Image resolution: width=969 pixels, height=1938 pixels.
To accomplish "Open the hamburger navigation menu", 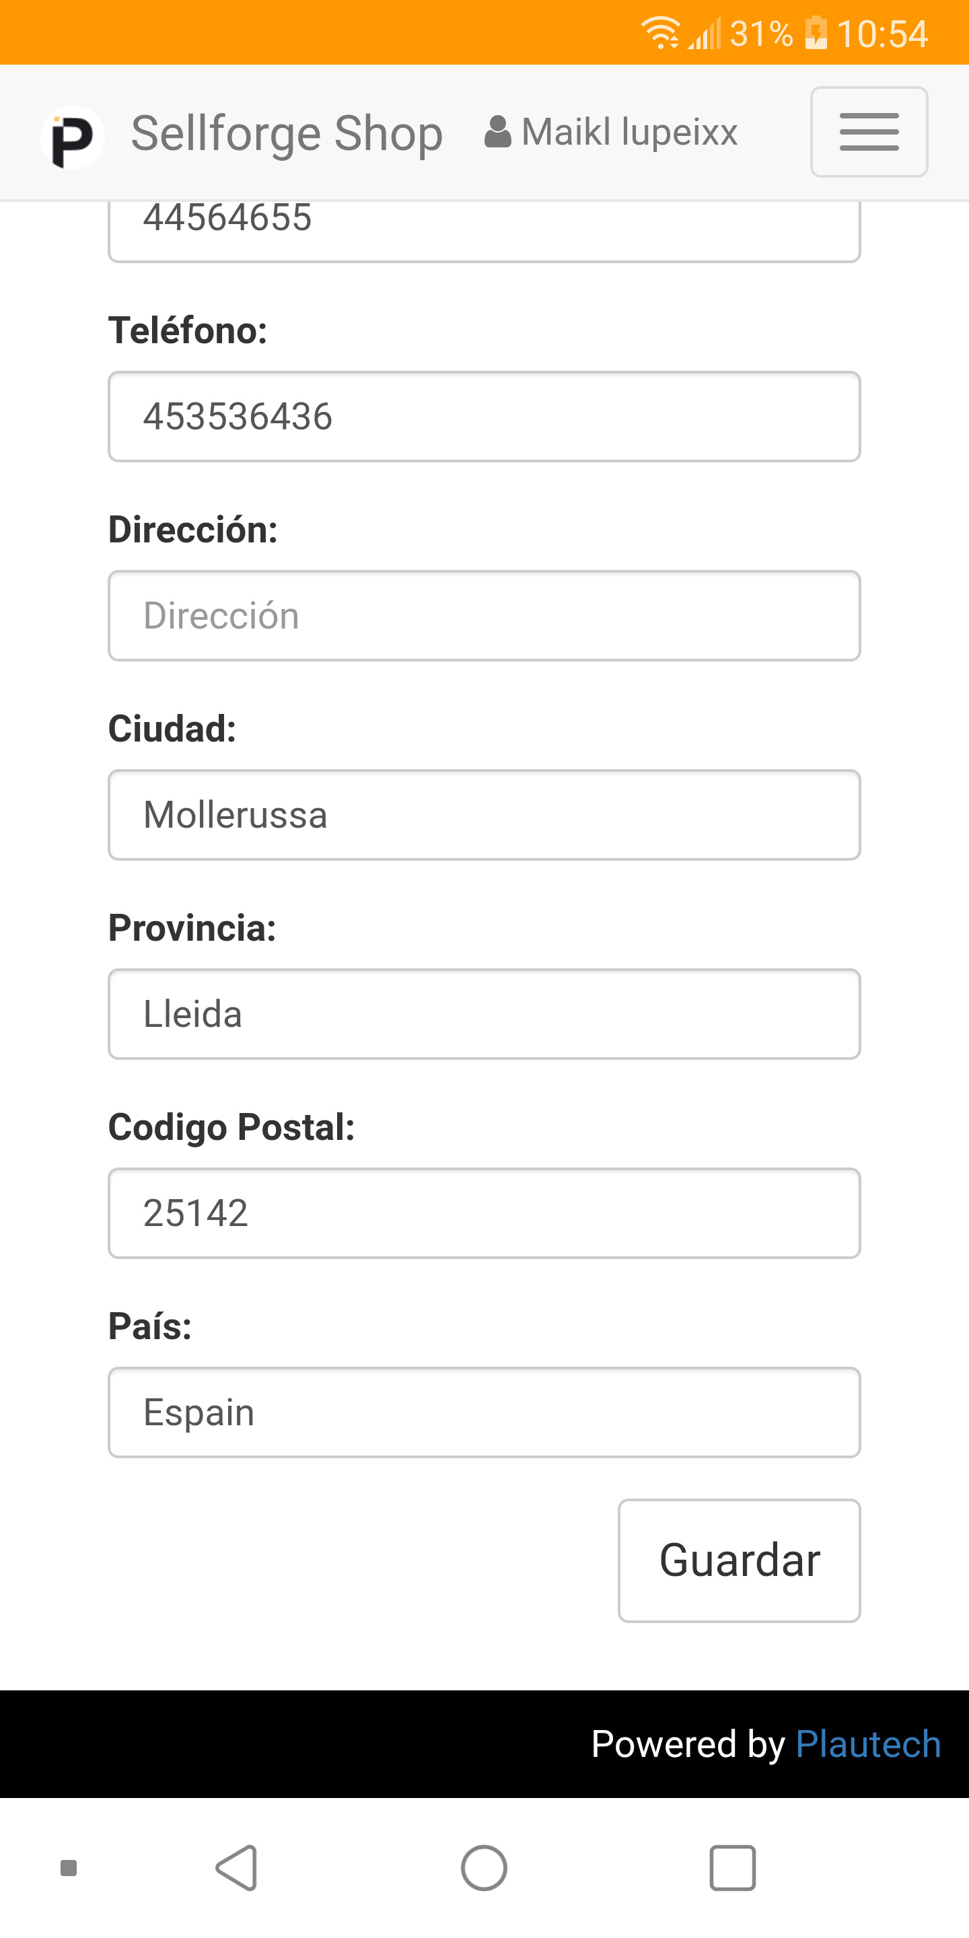I will [x=868, y=133].
